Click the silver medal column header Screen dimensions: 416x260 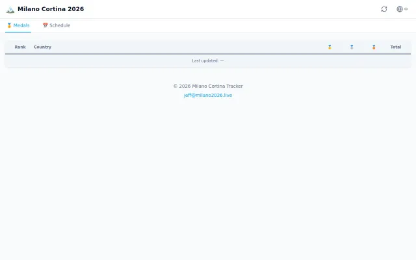point(352,47)
